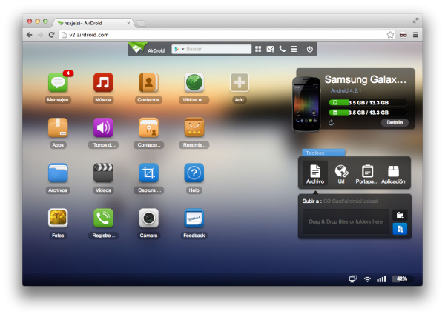The height and width of the screenshot is (317, 445).
Task: Open the hamburger menu in AirDroid toolbar
Action: [294, 50]
